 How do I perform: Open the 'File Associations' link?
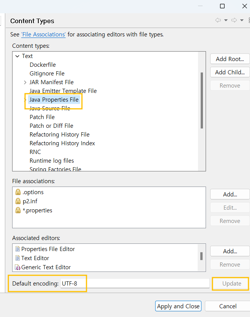[44, 35]
